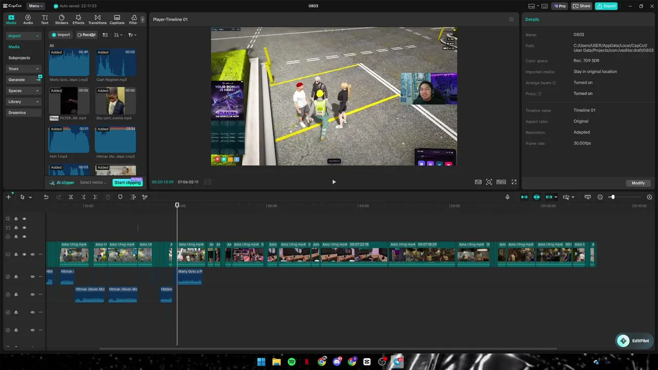
Task: Click the record voiceover microphone icon
Action: tap(507, 197)
